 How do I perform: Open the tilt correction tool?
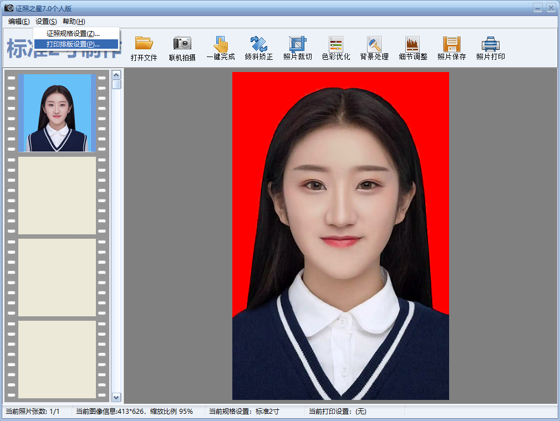point(259,44)
